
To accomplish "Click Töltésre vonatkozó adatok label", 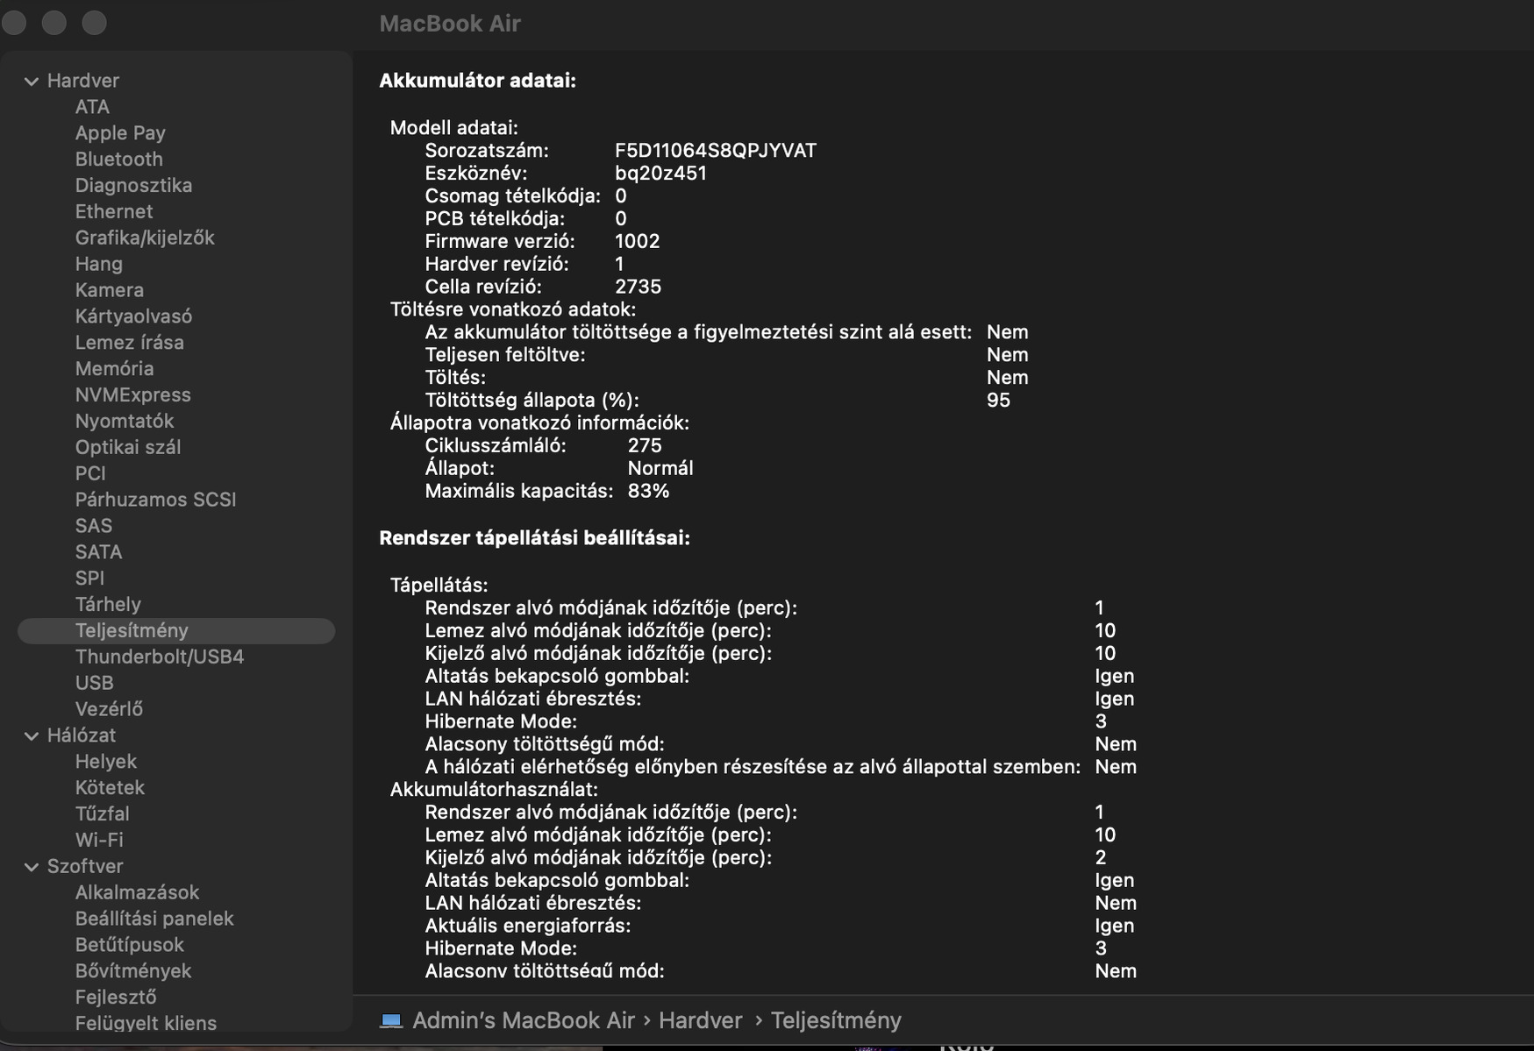I will (513, 309).
